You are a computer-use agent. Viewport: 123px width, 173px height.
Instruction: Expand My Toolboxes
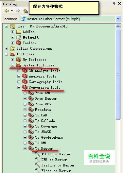[12, 60]
